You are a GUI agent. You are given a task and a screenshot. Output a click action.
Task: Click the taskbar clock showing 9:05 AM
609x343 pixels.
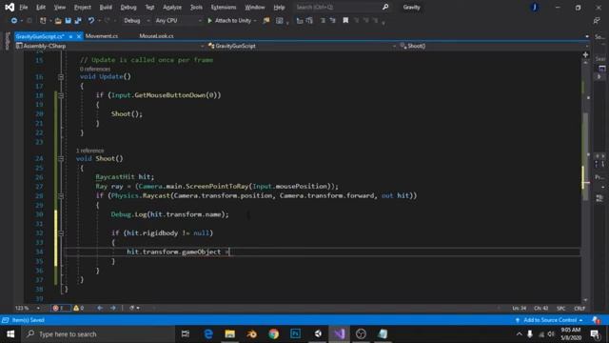[x=571, y=334]
